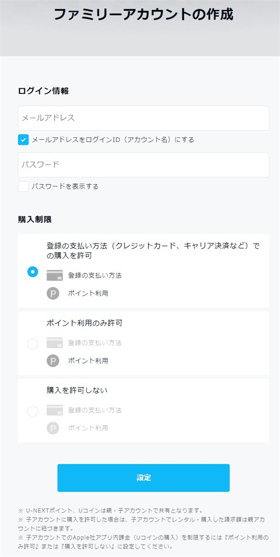Click the greyed card icon under 購入を許可しない
This screenshot has height=557, width=280.
[x=55, y=410]
